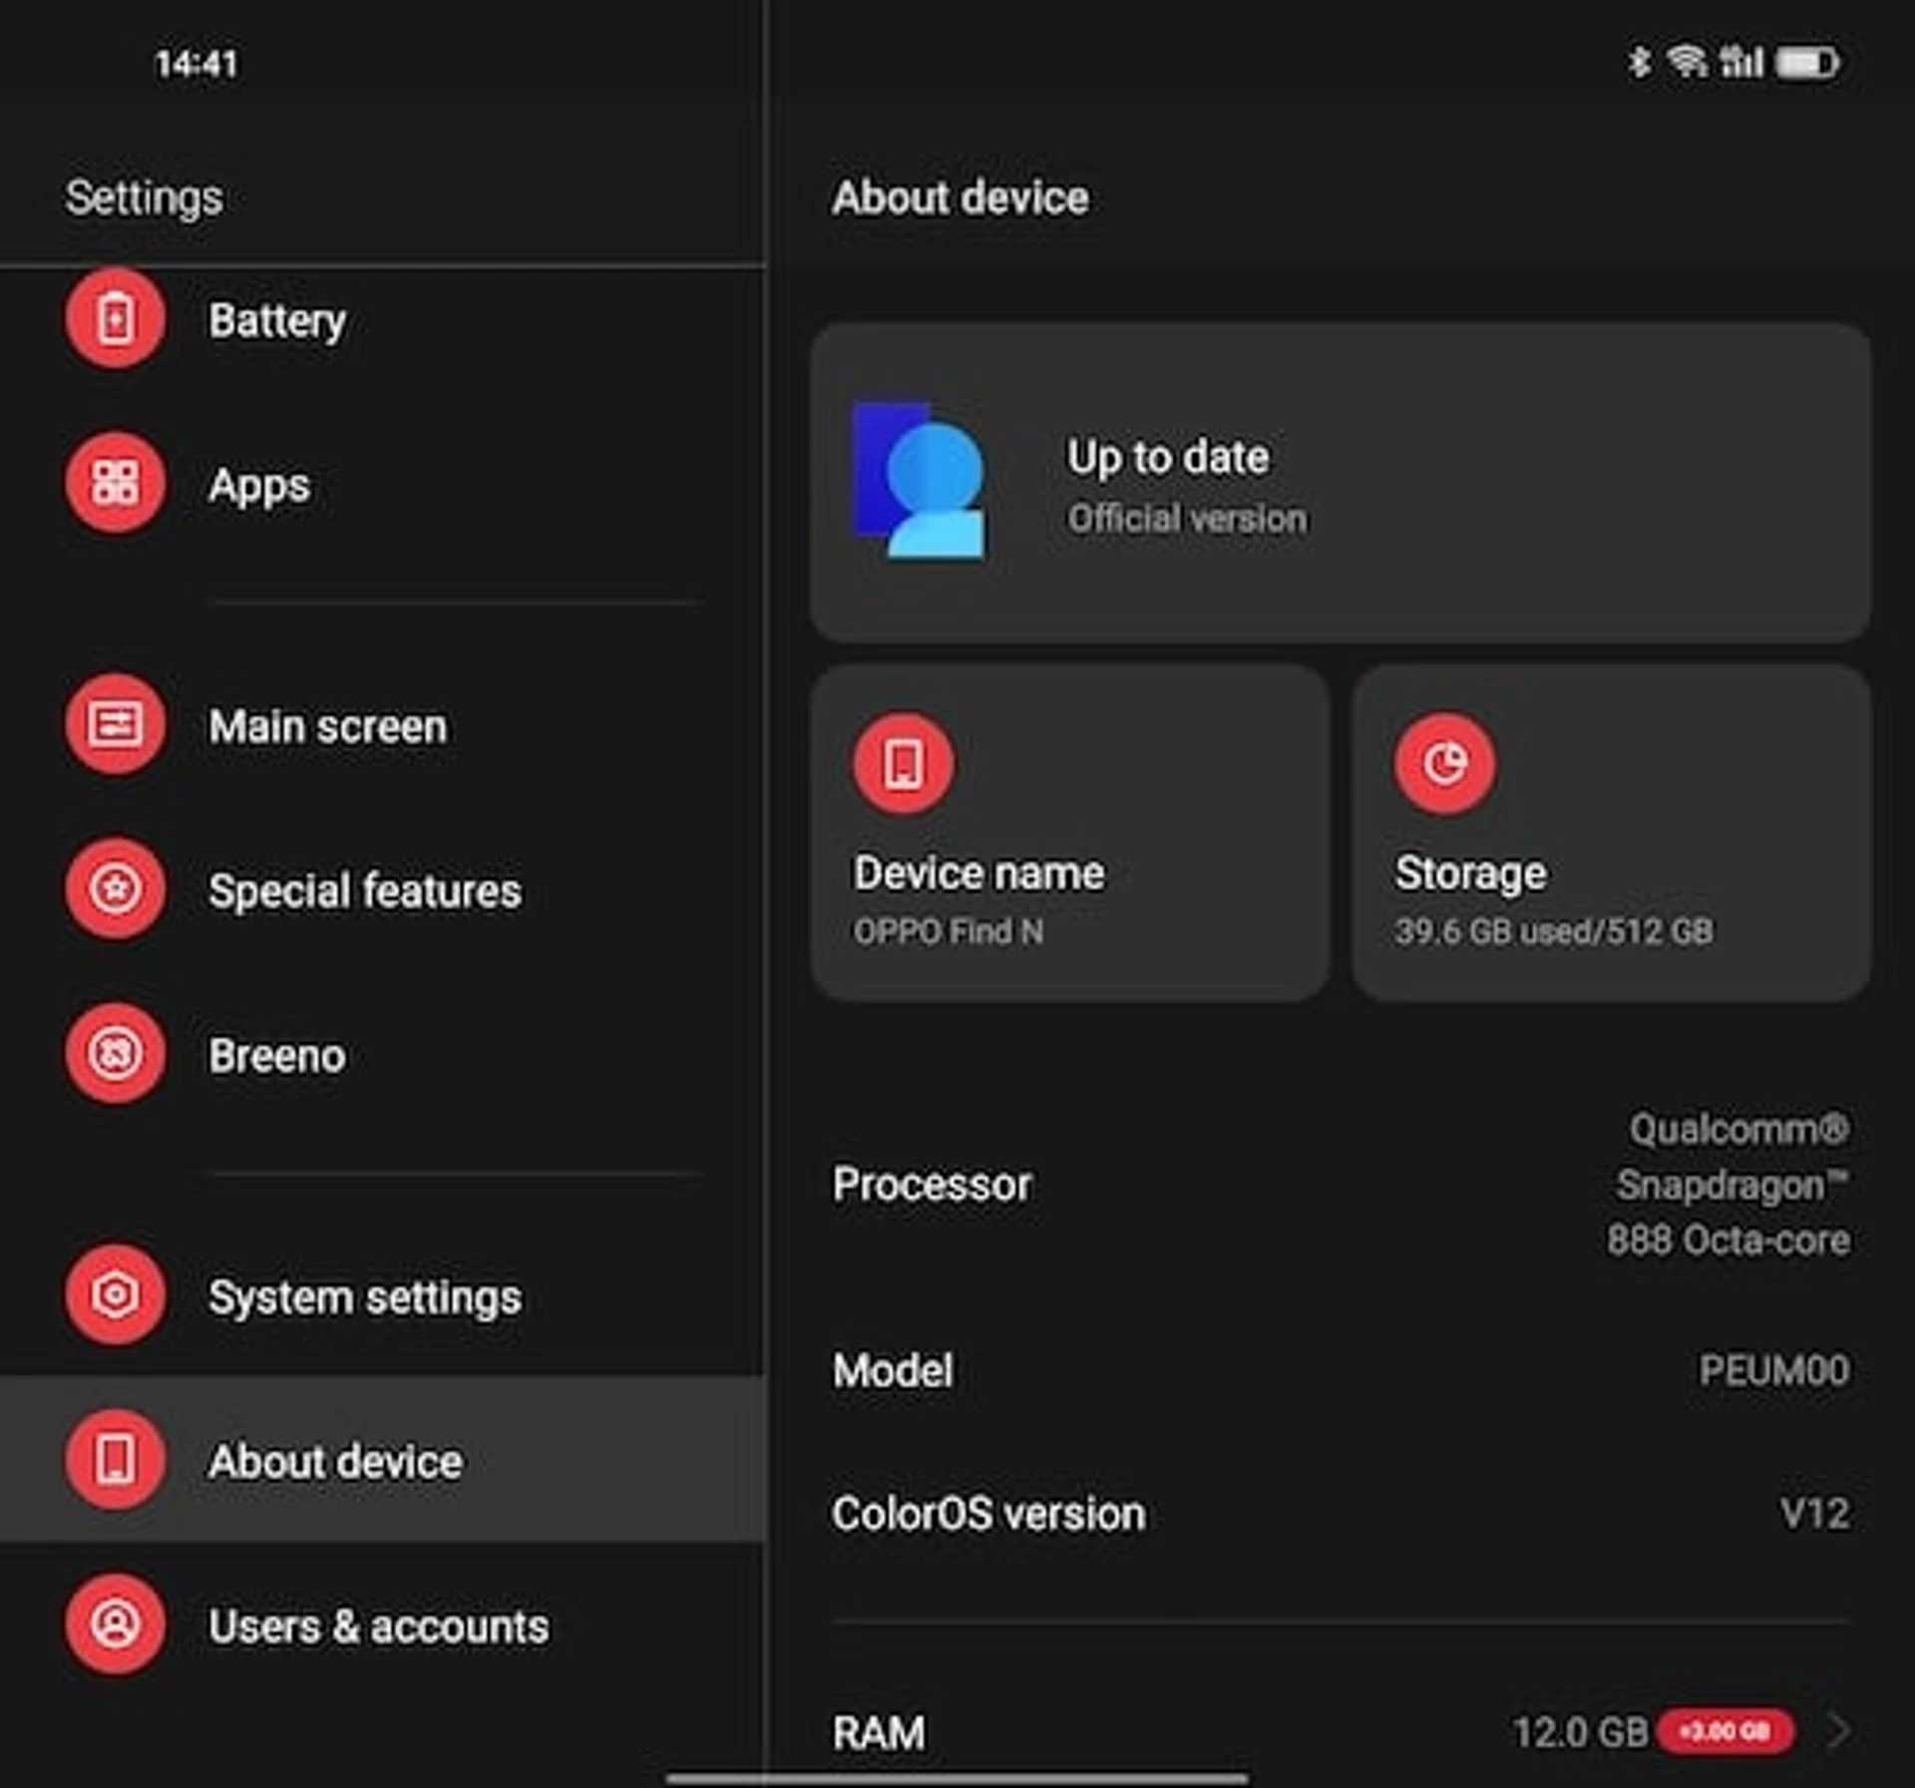Screen dimensions: 1915x1788
Task: Expand RAM details chevron arrow
Action: 1839,1731
